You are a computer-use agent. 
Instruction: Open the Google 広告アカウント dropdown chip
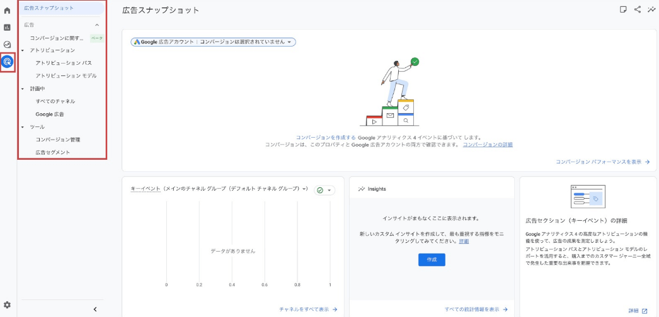[213, 42]
